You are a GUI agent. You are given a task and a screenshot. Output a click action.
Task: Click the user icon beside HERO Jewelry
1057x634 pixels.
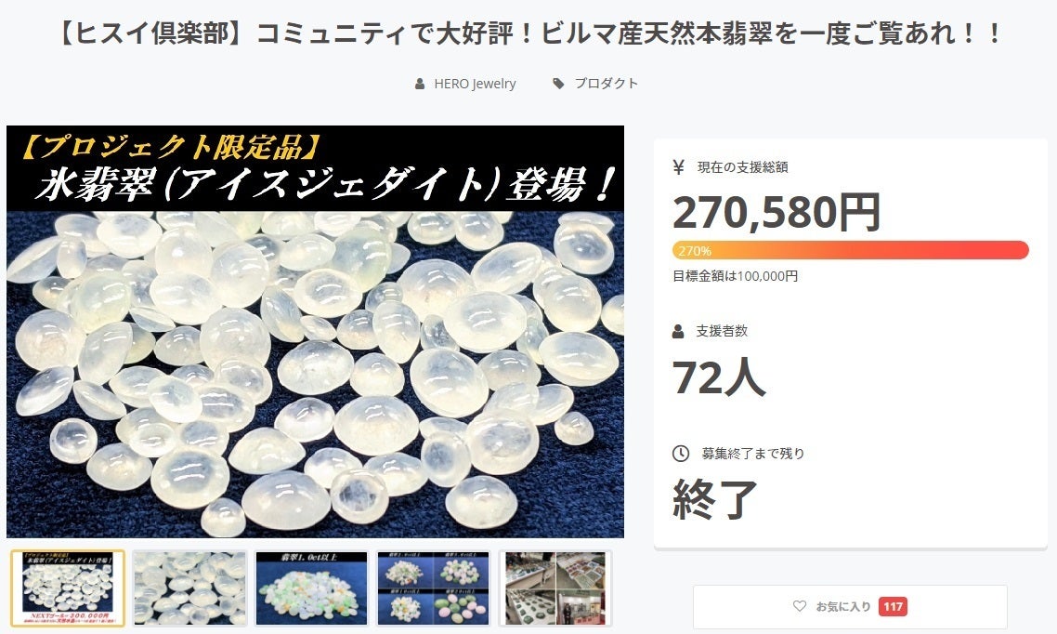[420, 84]
